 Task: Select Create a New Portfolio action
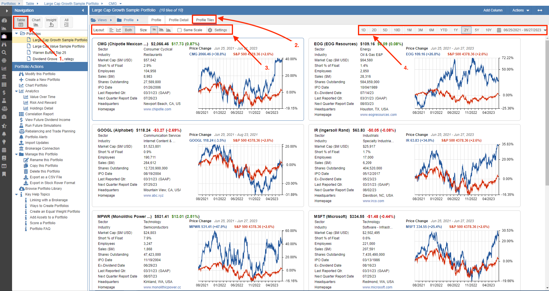pos(43,80)
